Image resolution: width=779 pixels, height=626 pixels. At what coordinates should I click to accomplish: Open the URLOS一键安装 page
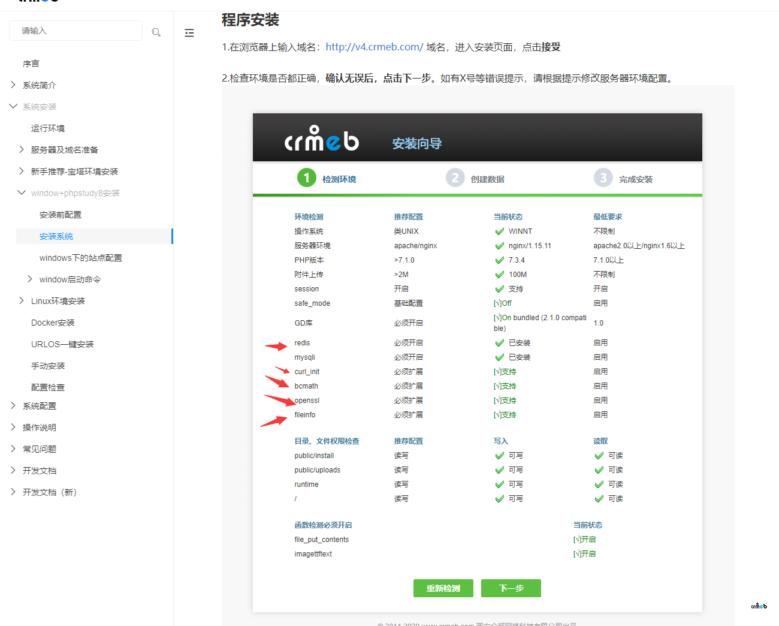(62, 344)
